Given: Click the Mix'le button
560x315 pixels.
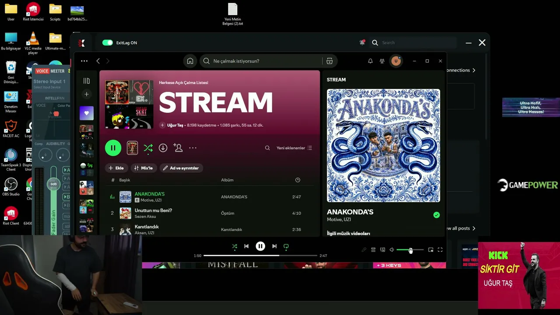Looking at the screenshot, I should [x=143, y=168].
